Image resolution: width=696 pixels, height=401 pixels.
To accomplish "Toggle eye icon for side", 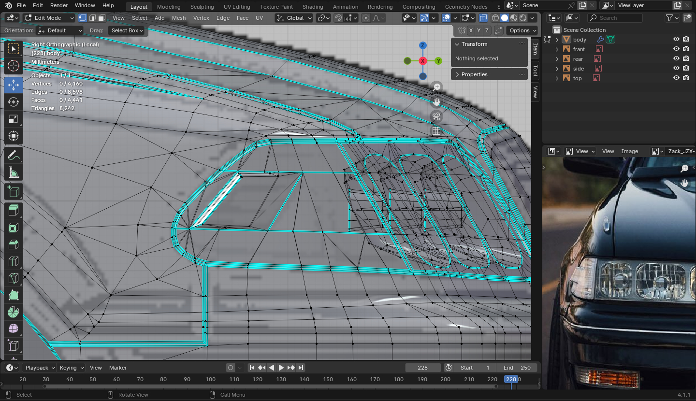I will [677, 69].
